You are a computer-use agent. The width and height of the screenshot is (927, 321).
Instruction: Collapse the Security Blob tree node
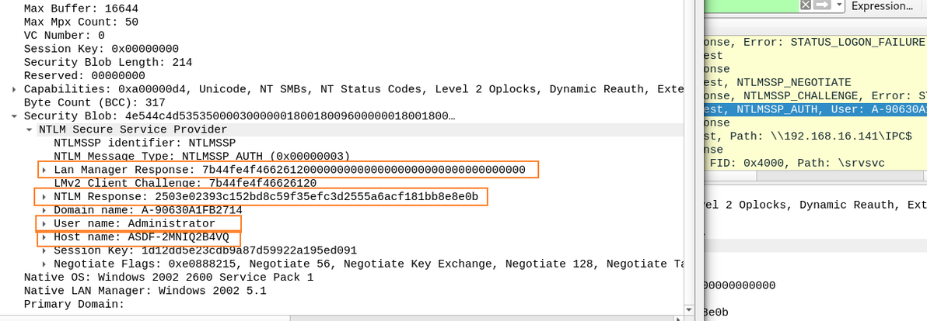point(15,116)
